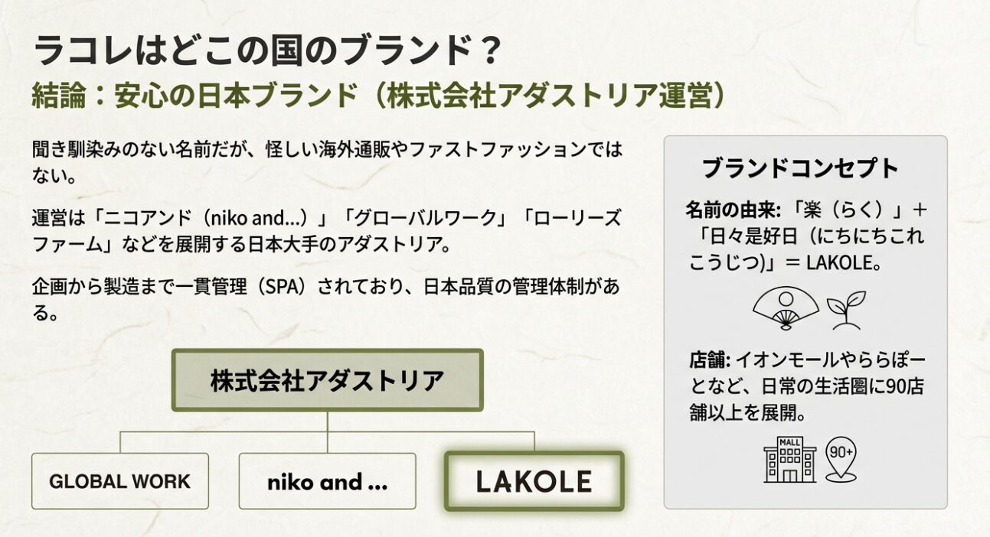The height and width of the screenshot is (537, 990).
Task: Click the (niko and...) text in the paragraph
Action: pyautogui.click(x=263, y=217)
